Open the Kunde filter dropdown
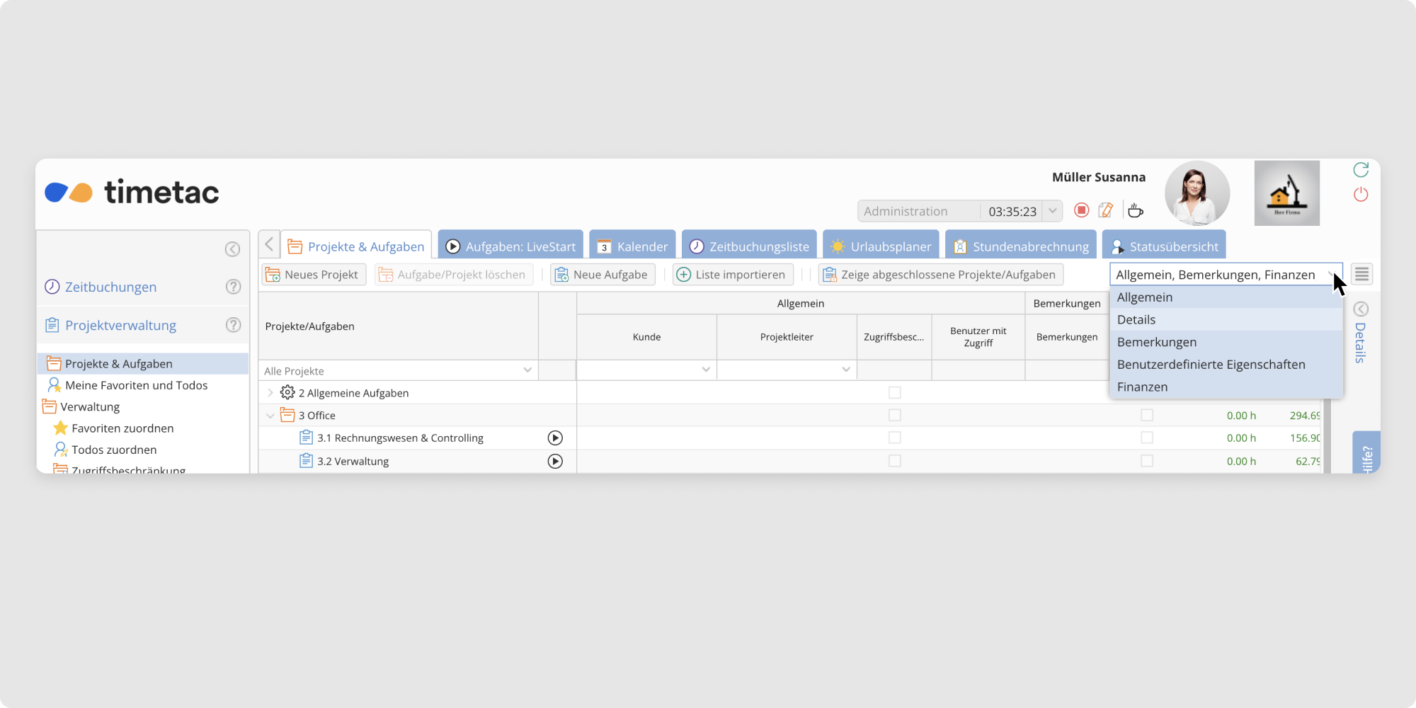 pyautogui.click(x=705, y=370)
